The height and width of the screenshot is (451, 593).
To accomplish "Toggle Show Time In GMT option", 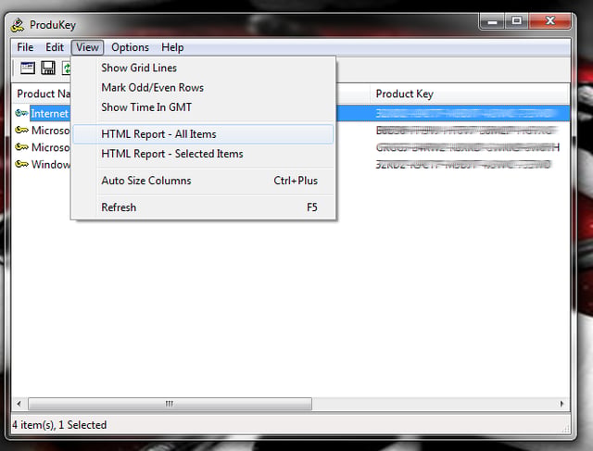I will point(204,107).
